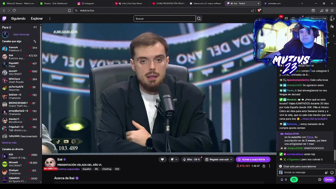Click the Prime link in subscription notice
Screen dimensions: 336x189
point(310,137)
